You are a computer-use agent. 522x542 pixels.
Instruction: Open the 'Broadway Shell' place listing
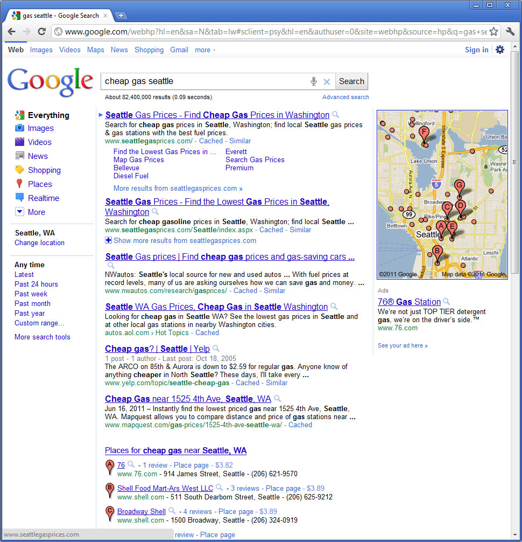click(142, 511)
